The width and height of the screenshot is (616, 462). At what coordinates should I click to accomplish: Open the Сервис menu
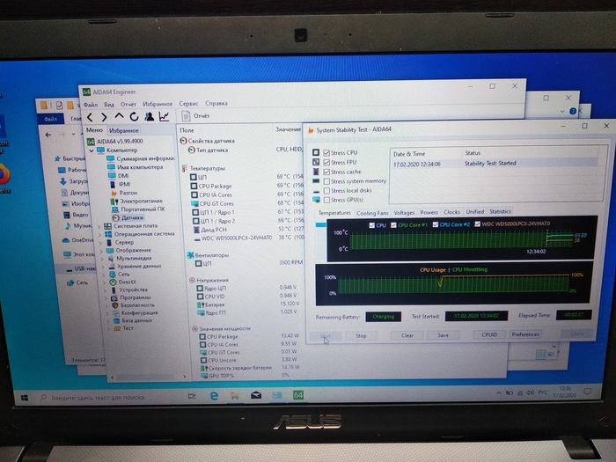[x=188, y=103]
